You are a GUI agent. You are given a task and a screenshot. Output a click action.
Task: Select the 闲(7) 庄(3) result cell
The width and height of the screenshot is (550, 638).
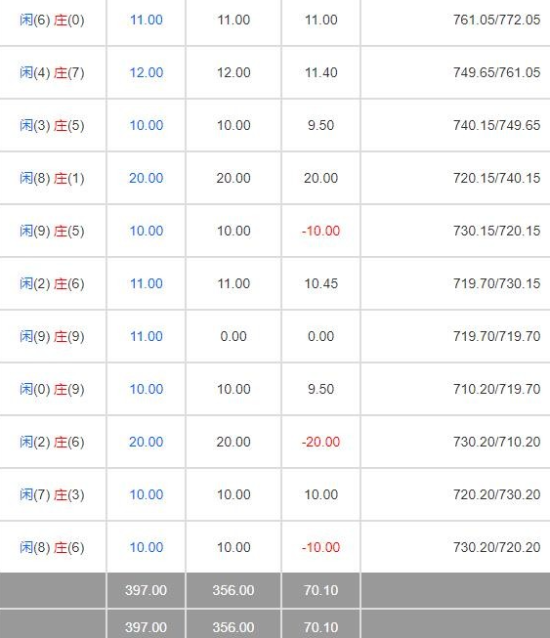click(52, 494)
